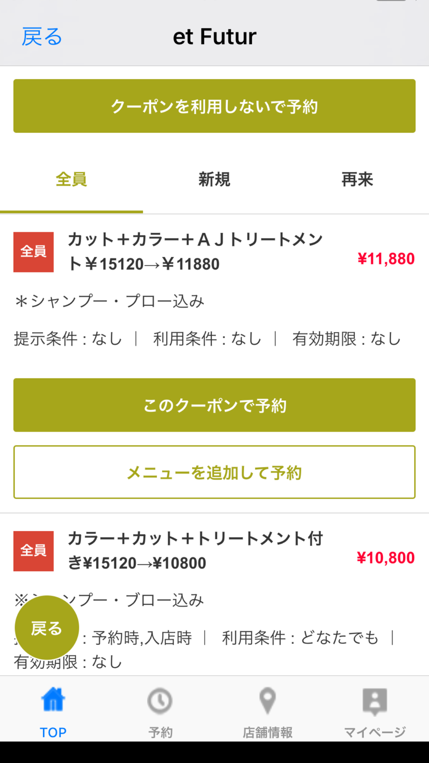Tap first coupon conditions line 提示条件
This screenshot has height=763, width=429.
(x=208, y=339)
